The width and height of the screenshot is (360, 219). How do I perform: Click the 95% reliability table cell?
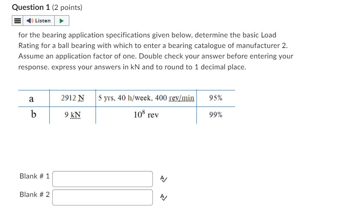215,98
